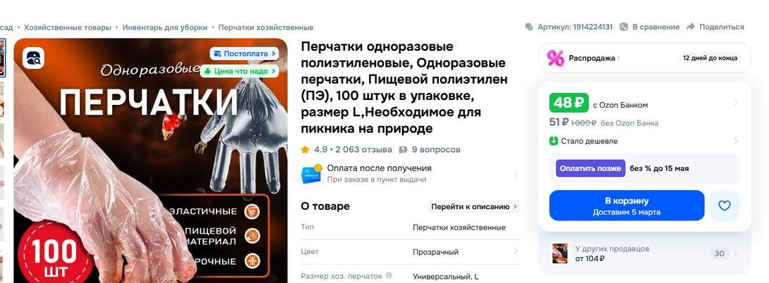
Task: Open the У других продавцов offers chevron
Action: click(735, 253)
